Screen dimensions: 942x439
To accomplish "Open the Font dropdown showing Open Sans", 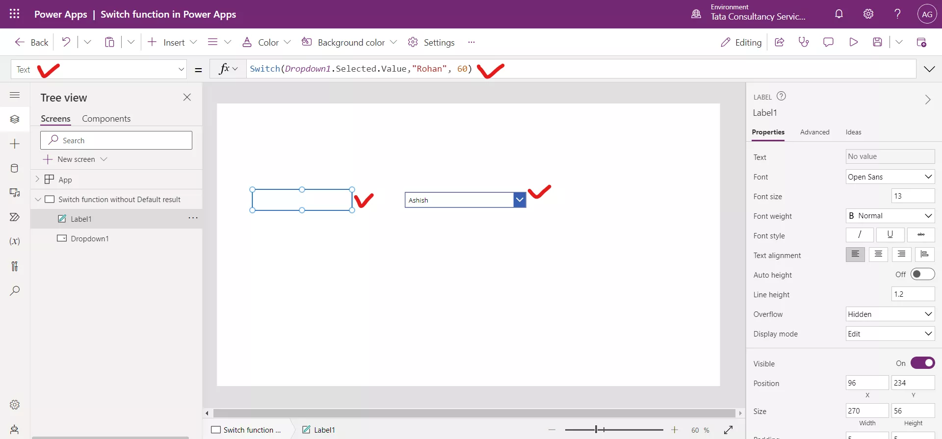I will (x=890, y=177).
